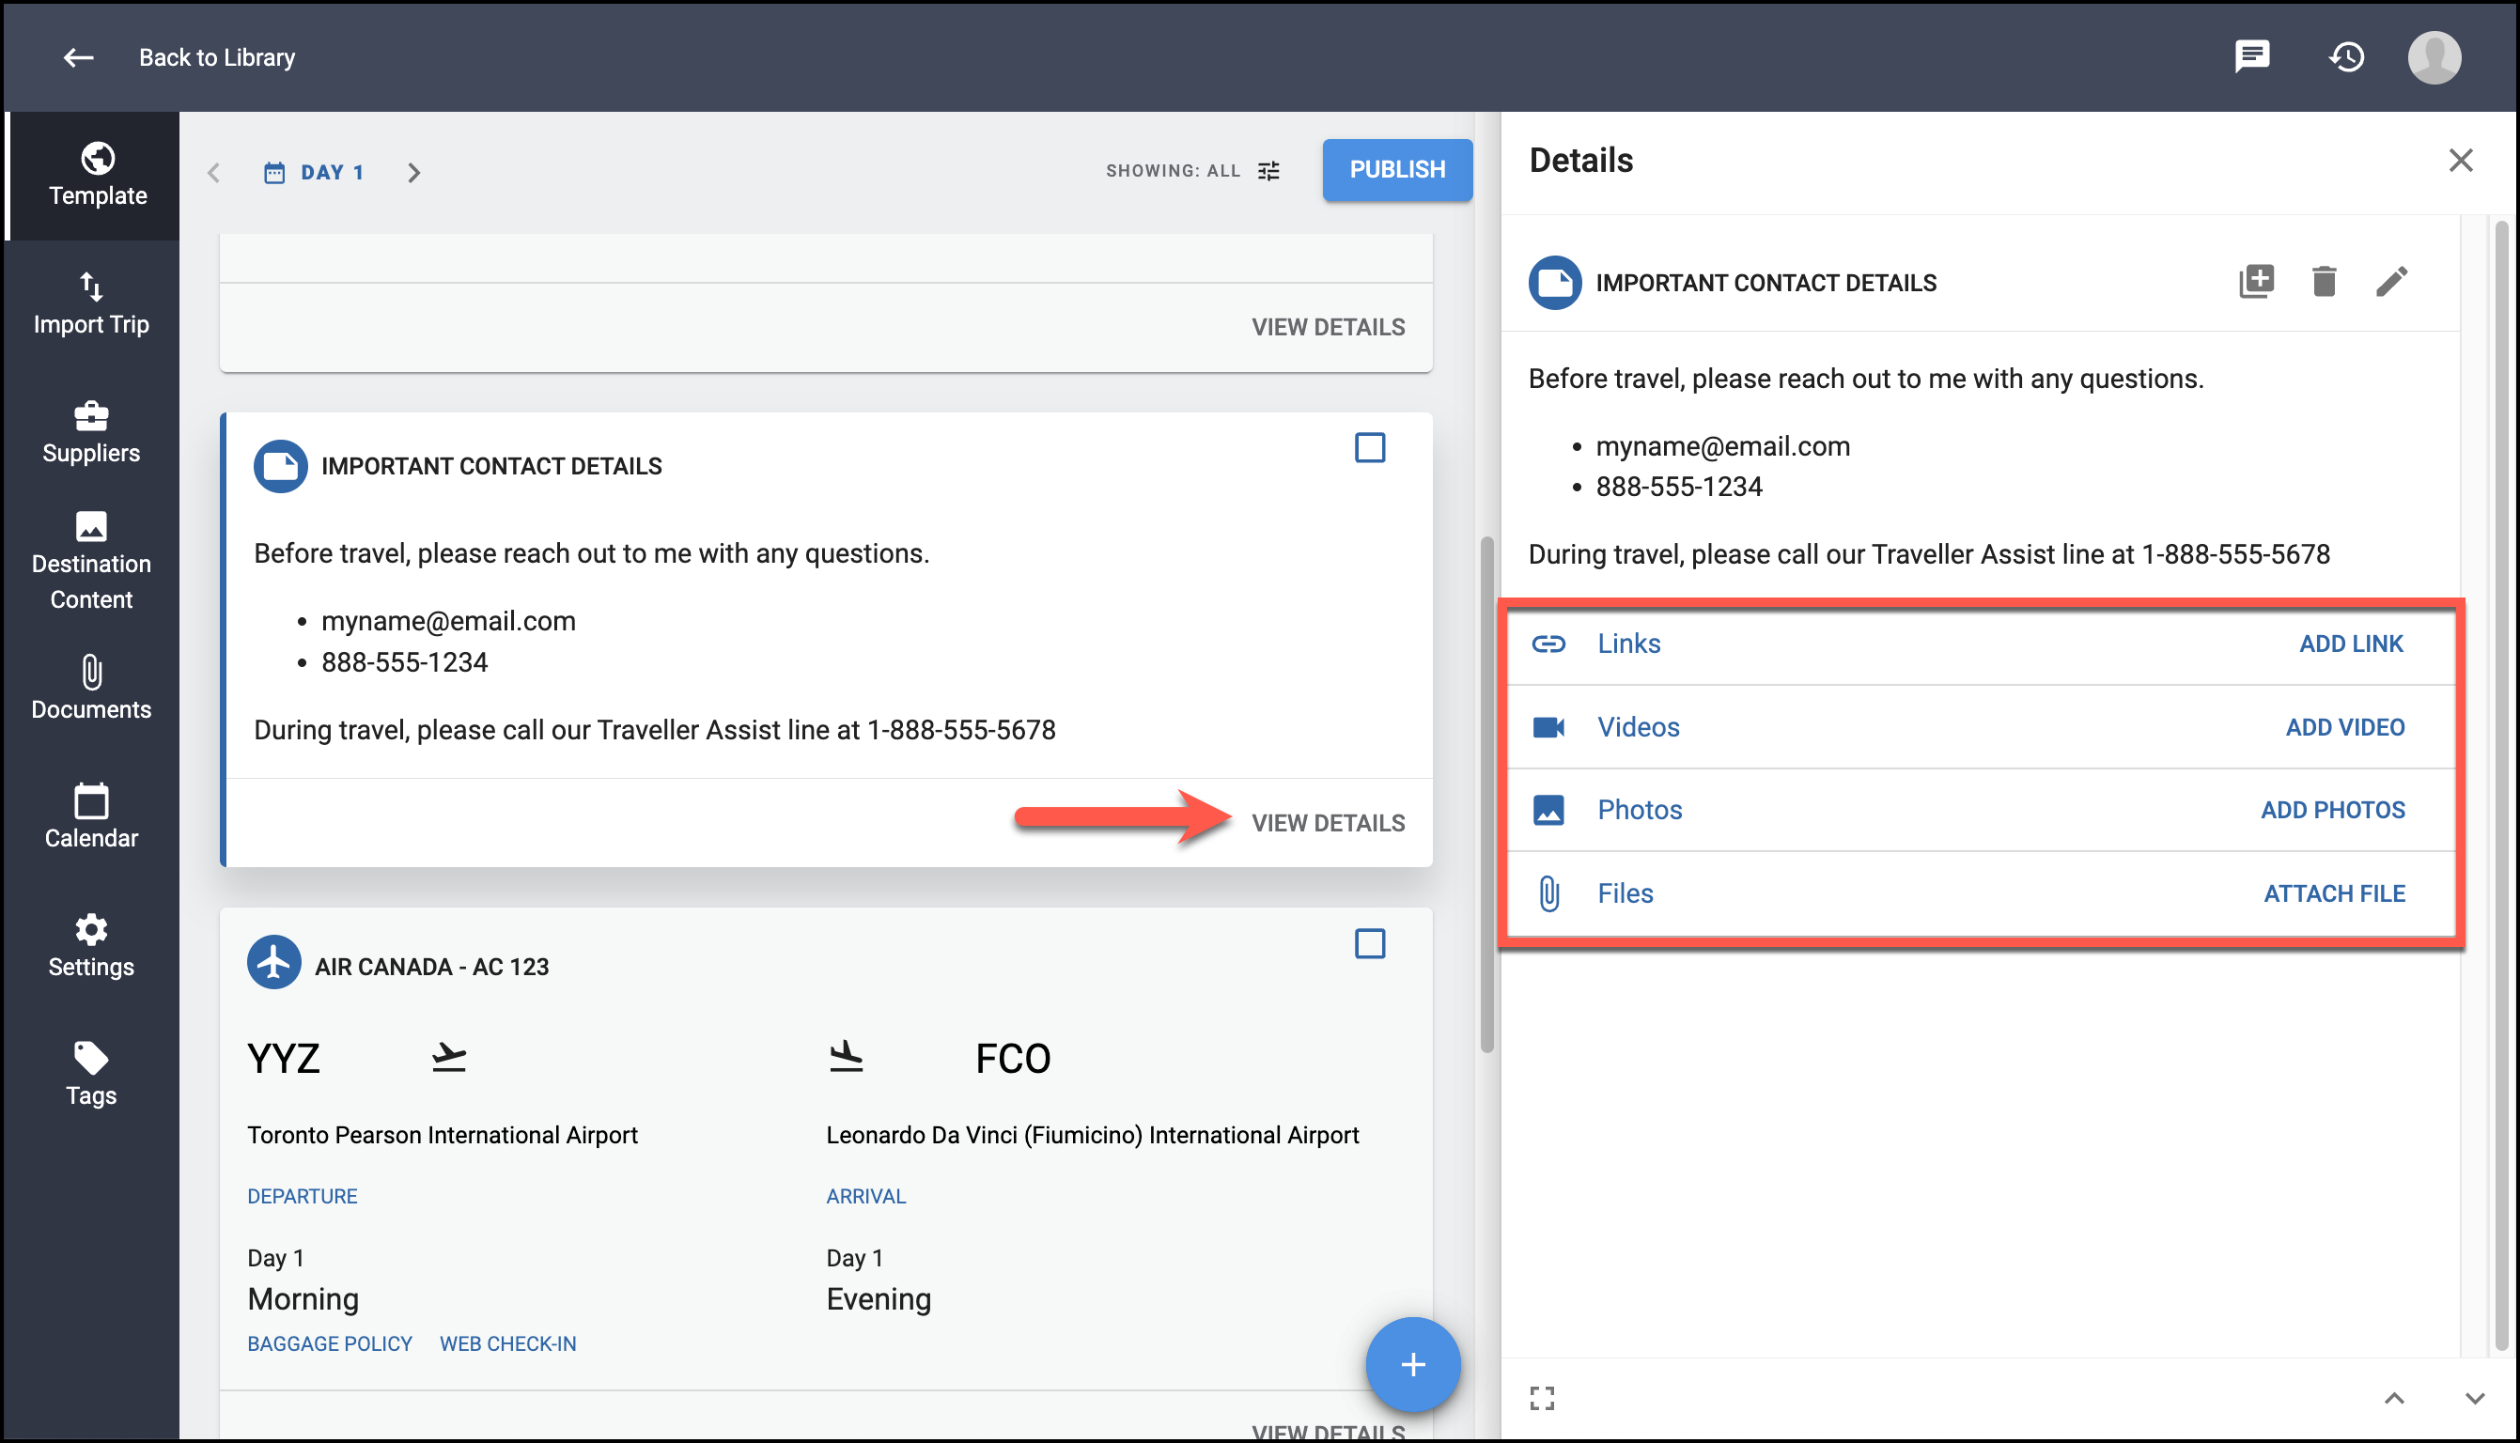The width and height of the screenshot is (2520, 1443).
Task: Open the BAGGAGE POLICY link
Action: [329, 1344]
